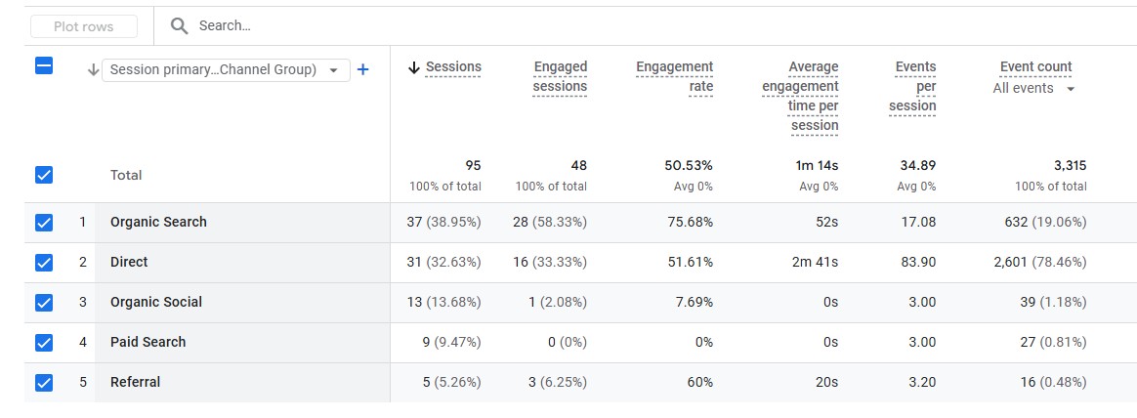Add a secondary dimension with the plus icon
1137x418 pixels.
(x=363, y=69)
